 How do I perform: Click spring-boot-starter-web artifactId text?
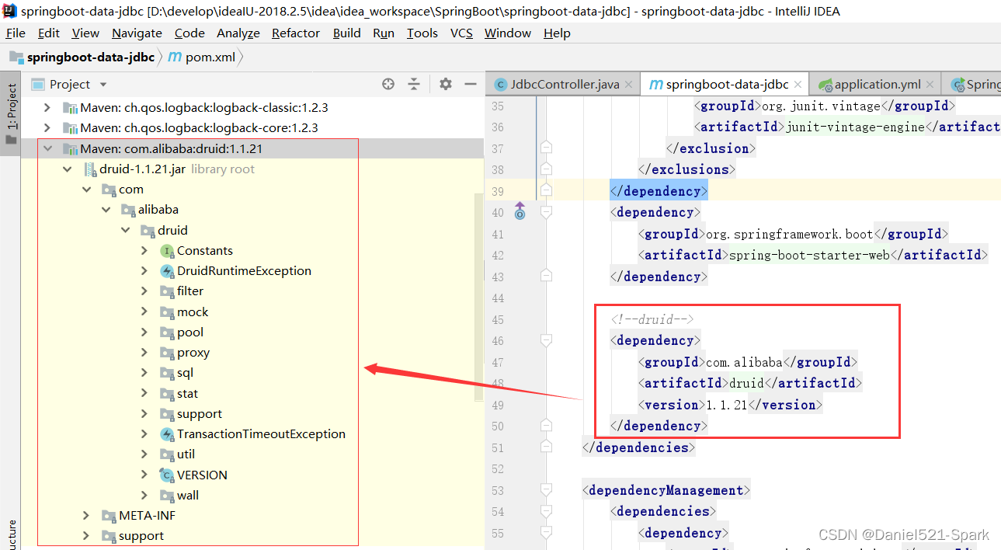(x=811, y=255)
